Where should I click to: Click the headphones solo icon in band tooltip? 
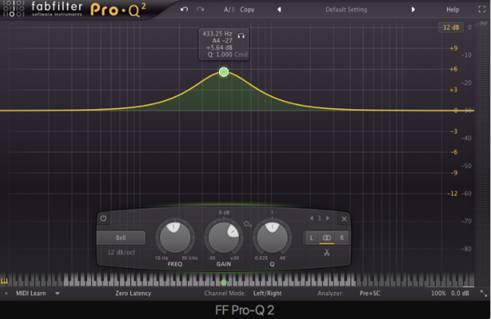point(241,34)
